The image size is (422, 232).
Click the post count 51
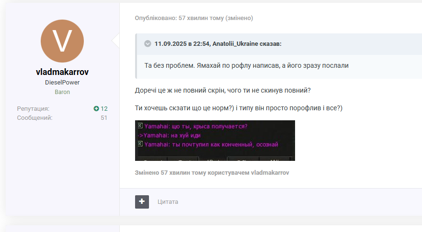click(104, 118)
